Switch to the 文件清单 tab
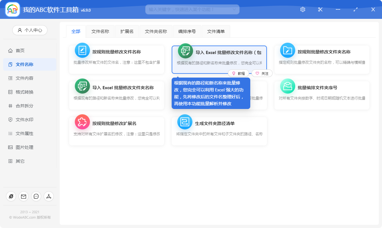This screenshot has height=228, width=382. [216, 31]
